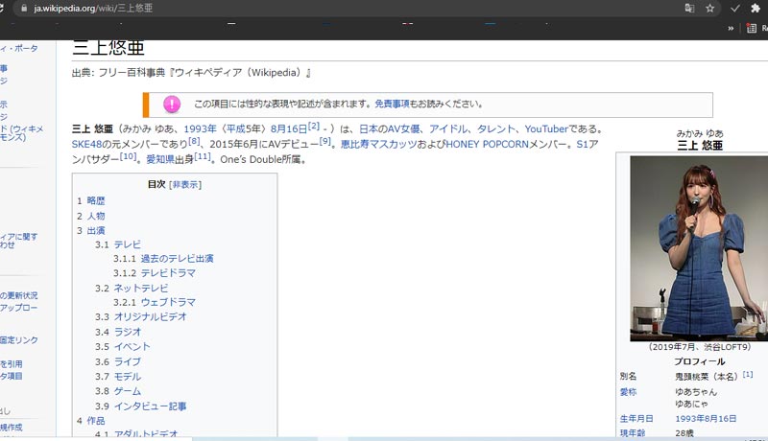
Task: Open the 免責事項 disclaimer link
Action: tap(392, 104)
